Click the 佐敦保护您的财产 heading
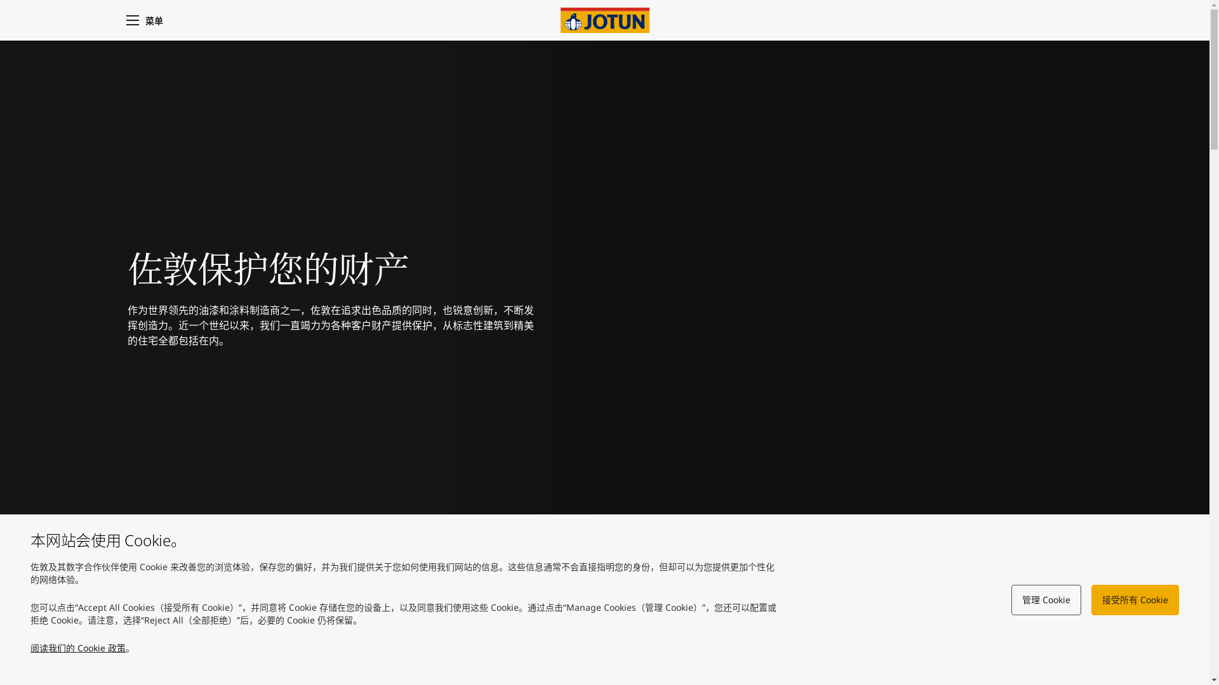 (x=268, y=268)
